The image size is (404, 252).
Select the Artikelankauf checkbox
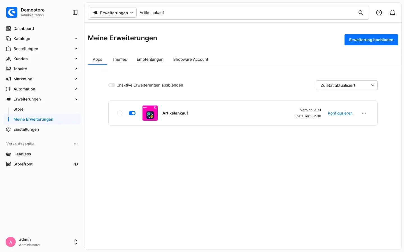pos(120,113)
